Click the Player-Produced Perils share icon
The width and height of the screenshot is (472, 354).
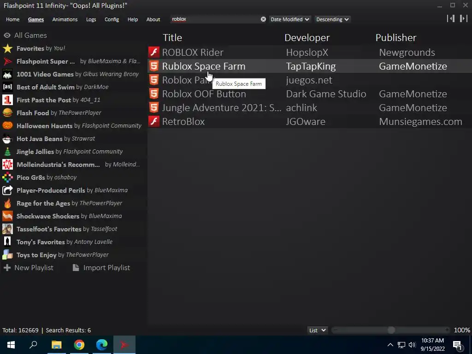point(7,190)
